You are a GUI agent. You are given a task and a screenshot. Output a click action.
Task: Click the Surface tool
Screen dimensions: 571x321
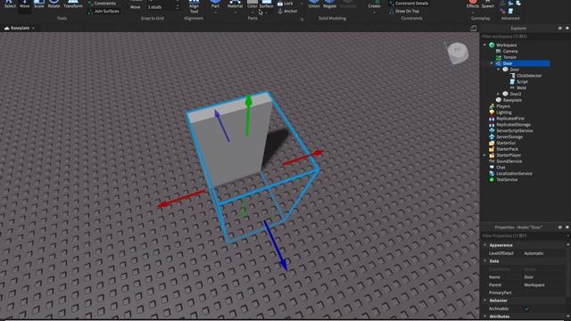(266, 4)
